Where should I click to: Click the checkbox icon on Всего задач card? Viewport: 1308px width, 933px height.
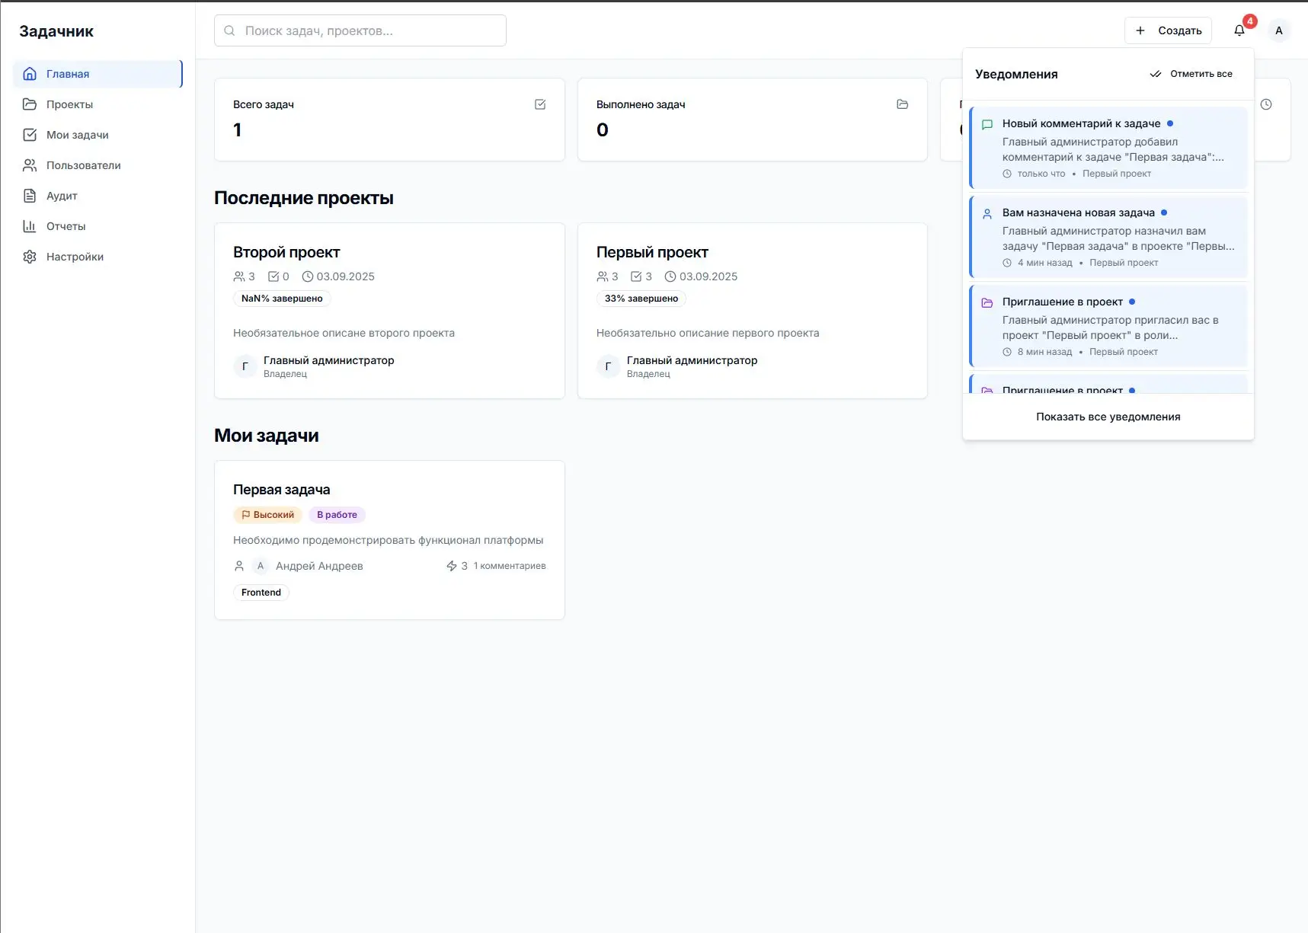coord(540,104)
